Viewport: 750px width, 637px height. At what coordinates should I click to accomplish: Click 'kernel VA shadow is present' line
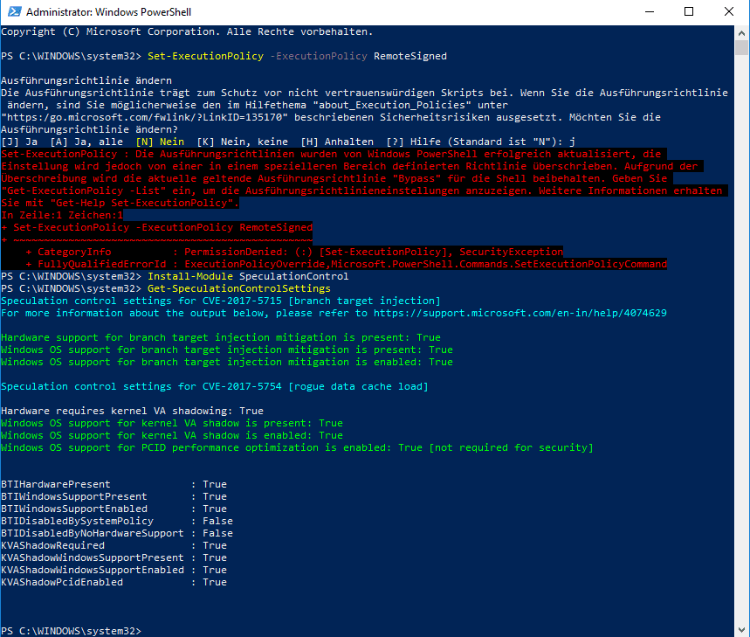172,423
